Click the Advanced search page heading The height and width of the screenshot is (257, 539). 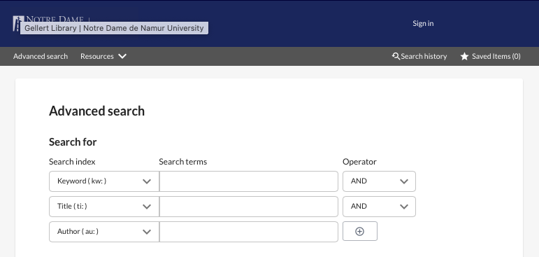coord(96,111)
